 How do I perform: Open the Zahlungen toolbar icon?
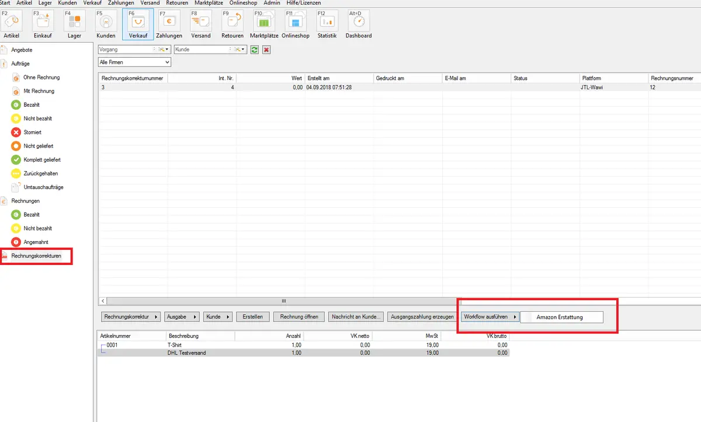pos(169,25)
